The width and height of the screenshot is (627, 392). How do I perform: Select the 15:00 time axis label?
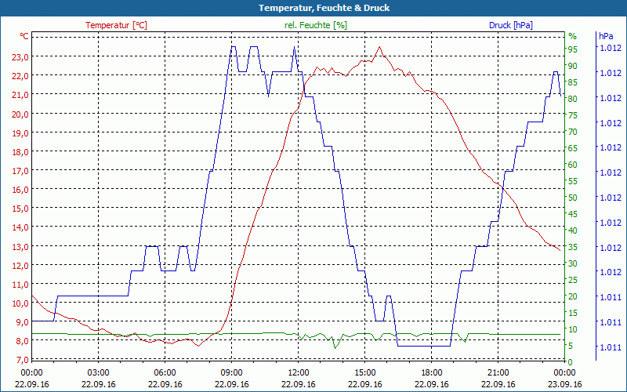point(365,373)
